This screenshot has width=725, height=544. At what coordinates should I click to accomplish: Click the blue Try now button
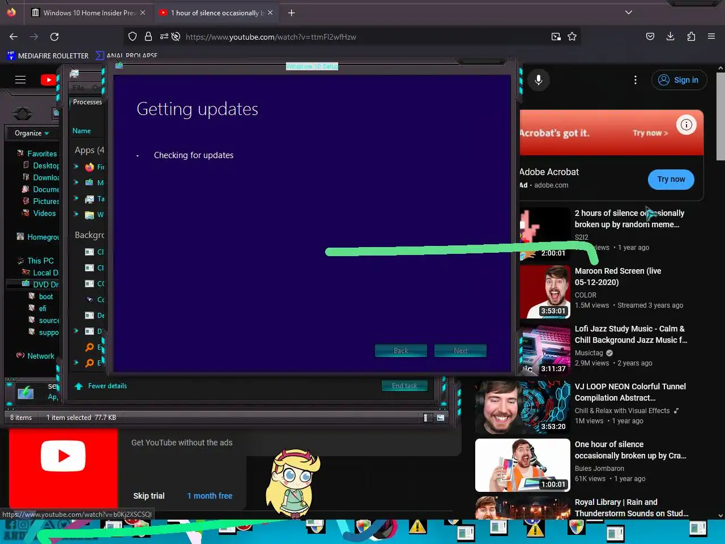click(x=671, y=180)
